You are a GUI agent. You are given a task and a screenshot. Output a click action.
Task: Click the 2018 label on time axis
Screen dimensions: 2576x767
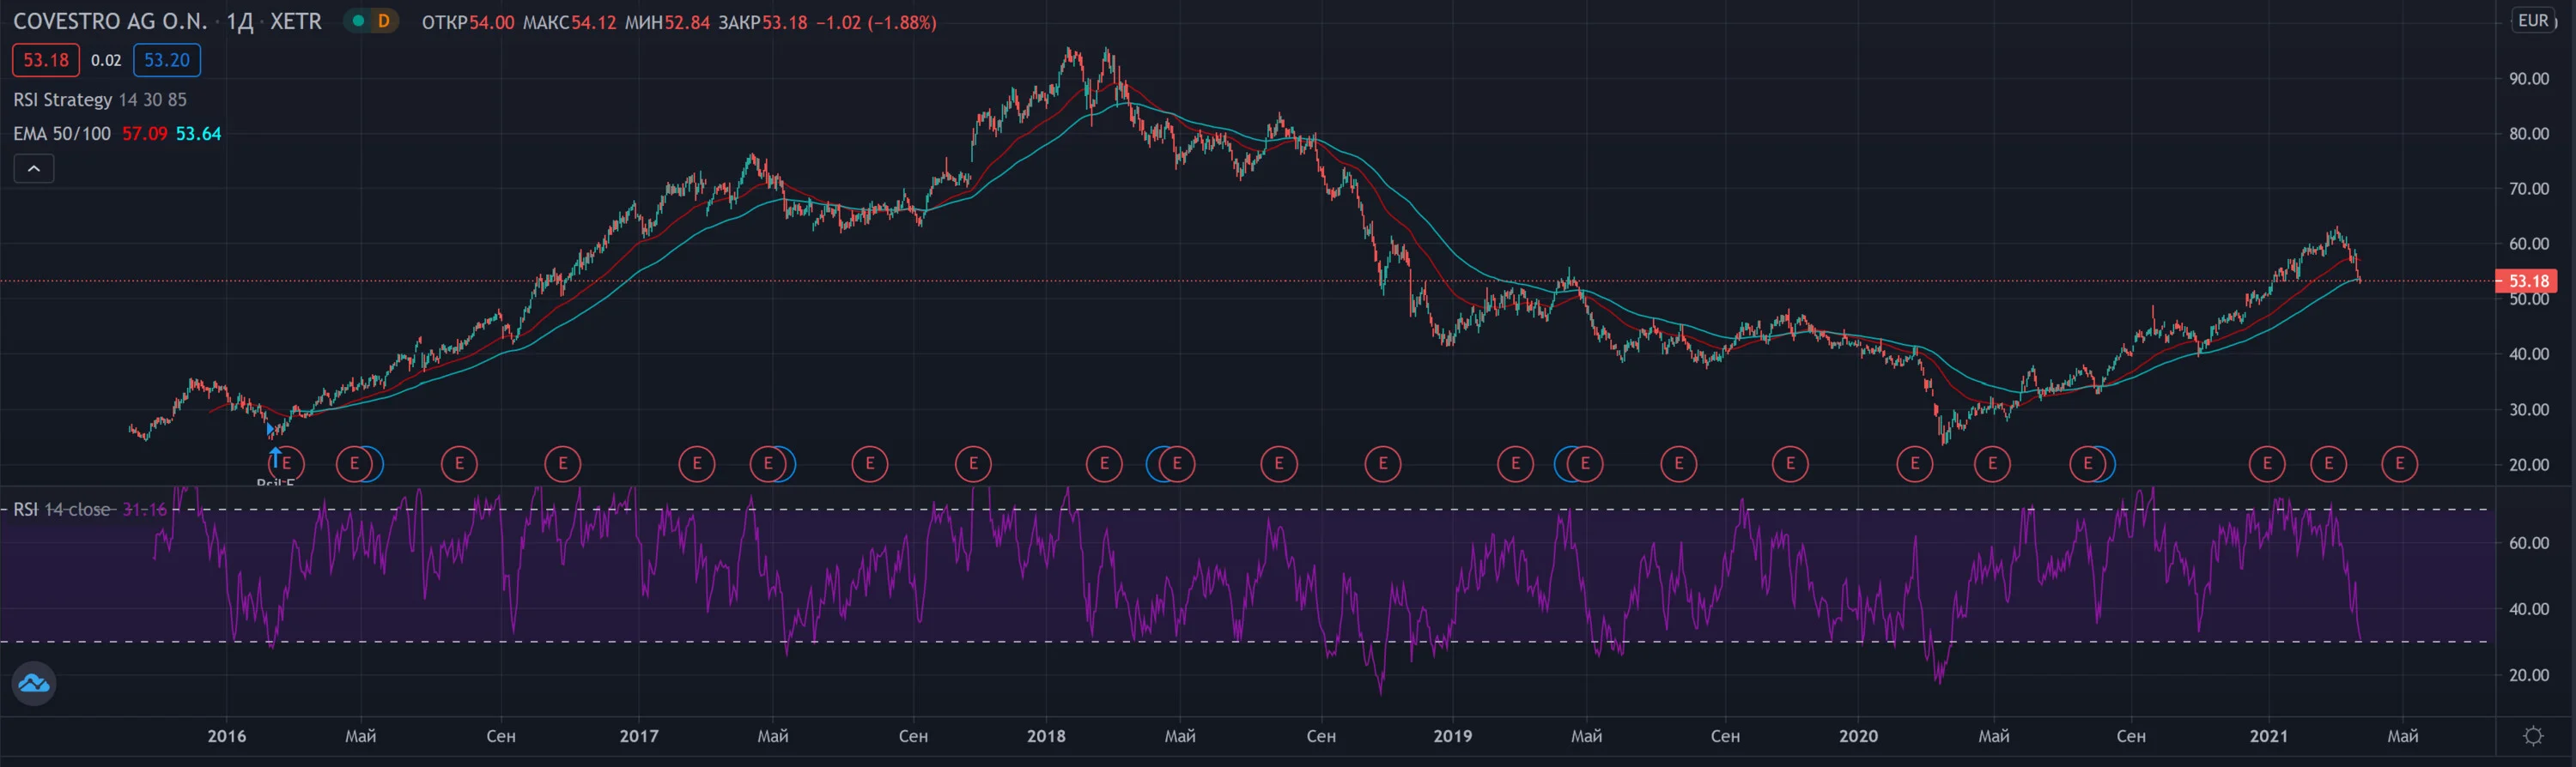[1046, 736]
